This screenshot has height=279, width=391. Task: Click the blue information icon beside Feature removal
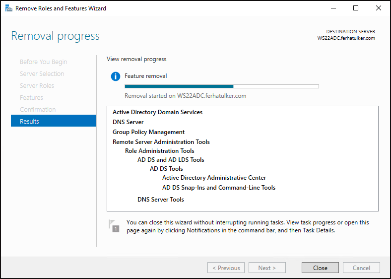tap(116, 76)
